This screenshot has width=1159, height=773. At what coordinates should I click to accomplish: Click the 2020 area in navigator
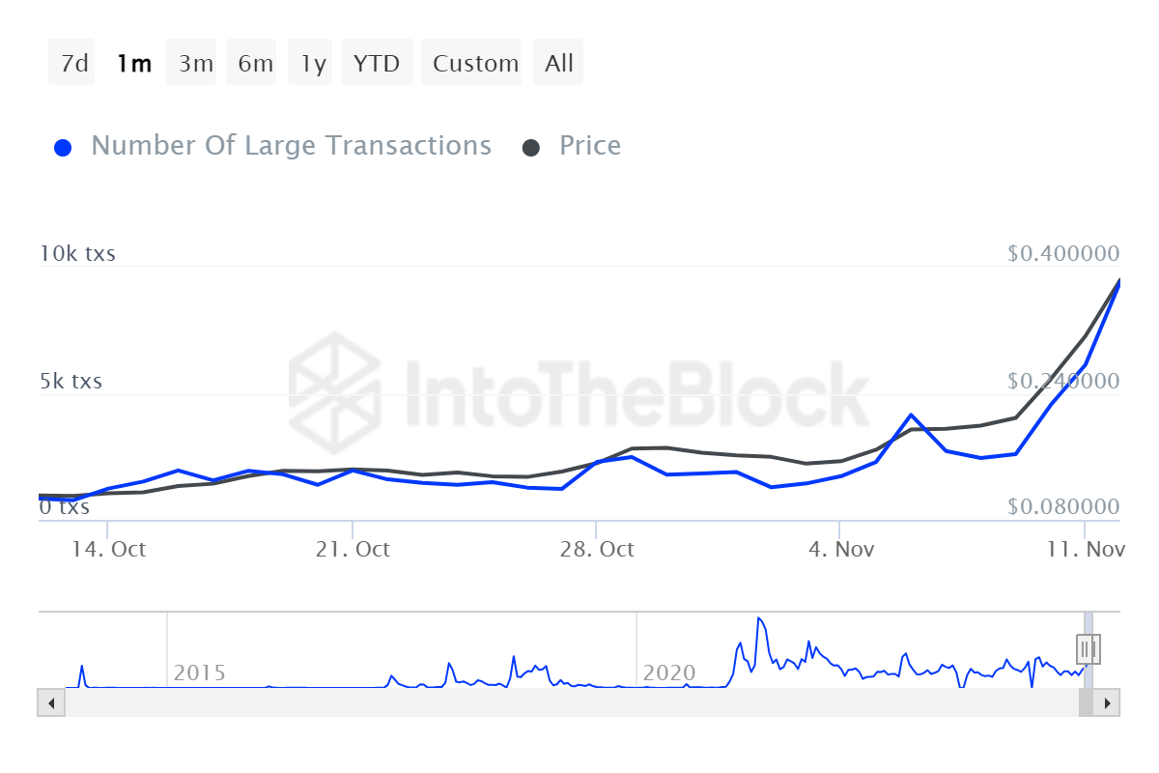(668, 673)
